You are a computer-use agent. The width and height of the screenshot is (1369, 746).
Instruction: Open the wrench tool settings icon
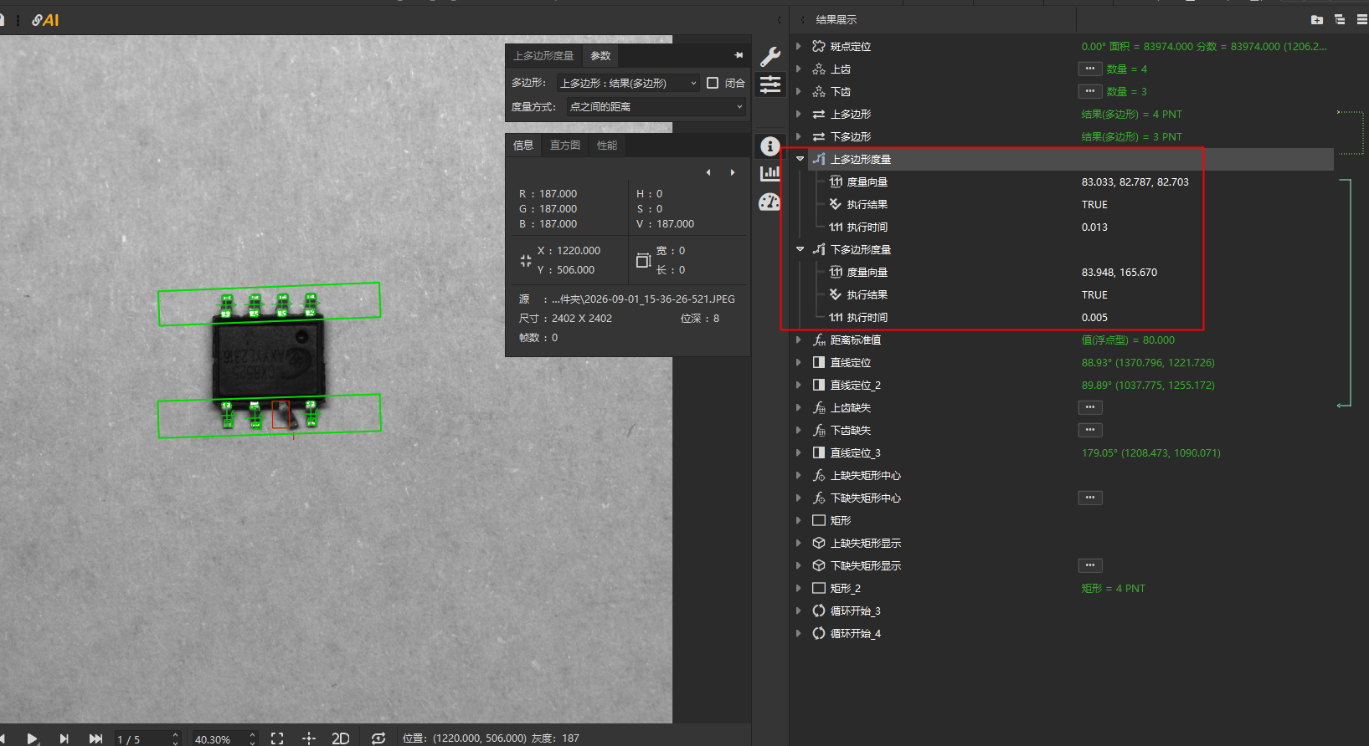[x=770, y=57]
